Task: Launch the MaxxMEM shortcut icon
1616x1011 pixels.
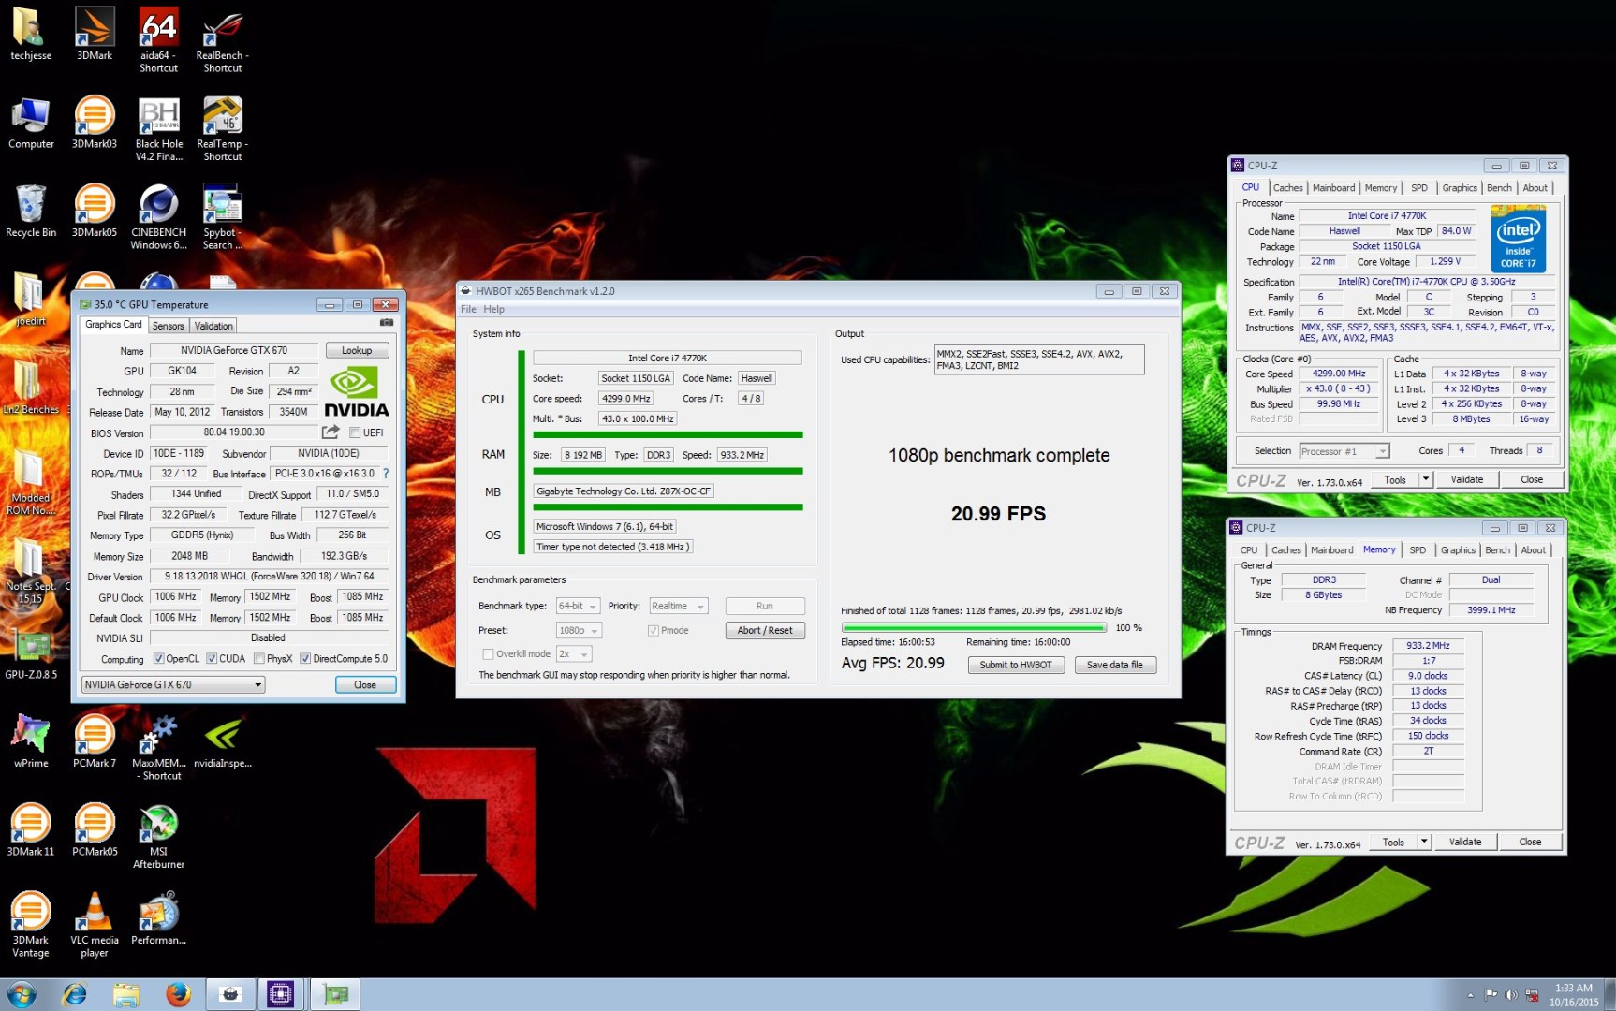Action: [159, 748]
